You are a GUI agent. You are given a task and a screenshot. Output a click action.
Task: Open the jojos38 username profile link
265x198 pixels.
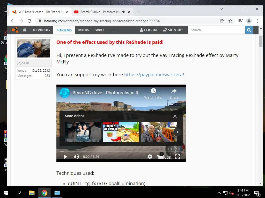pyautogui.click(x=23, y=63)
